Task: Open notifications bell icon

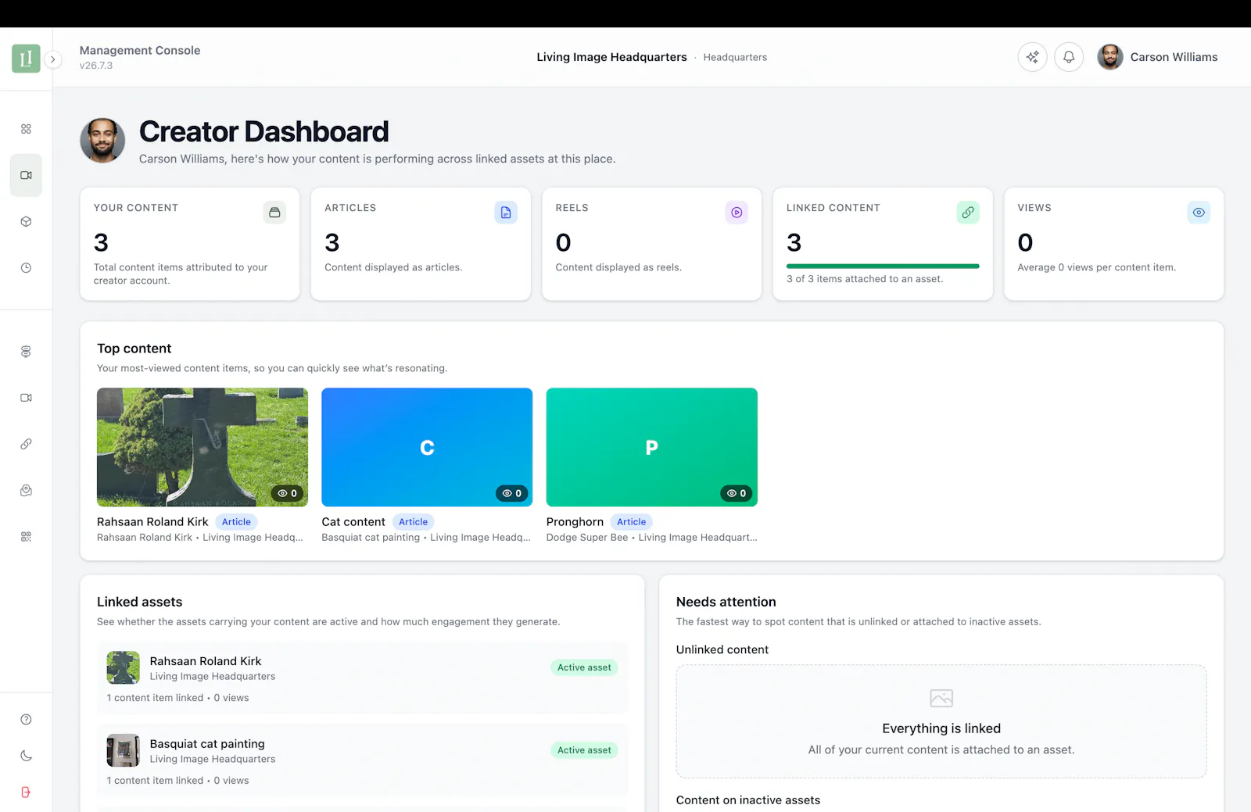Action: pos(1069,57)
